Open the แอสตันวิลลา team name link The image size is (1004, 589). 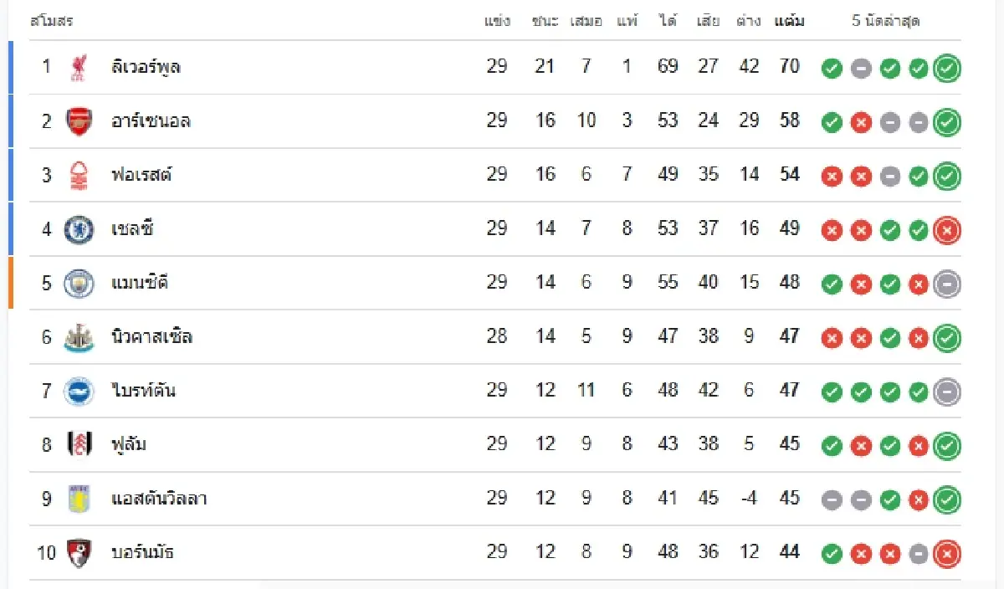159,499
